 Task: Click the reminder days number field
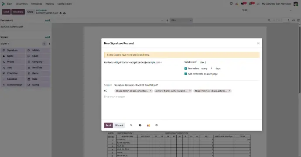(x=211, y=68)
